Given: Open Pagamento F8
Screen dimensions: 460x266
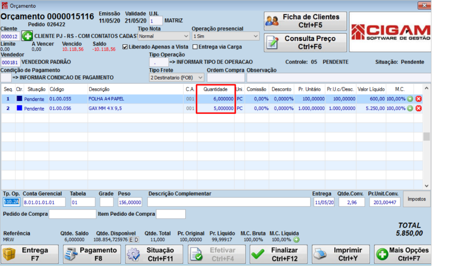Looking at the screenshot, I should (92, 254).
